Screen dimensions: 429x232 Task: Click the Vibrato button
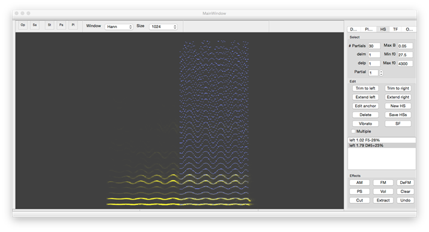pos(365,123)
